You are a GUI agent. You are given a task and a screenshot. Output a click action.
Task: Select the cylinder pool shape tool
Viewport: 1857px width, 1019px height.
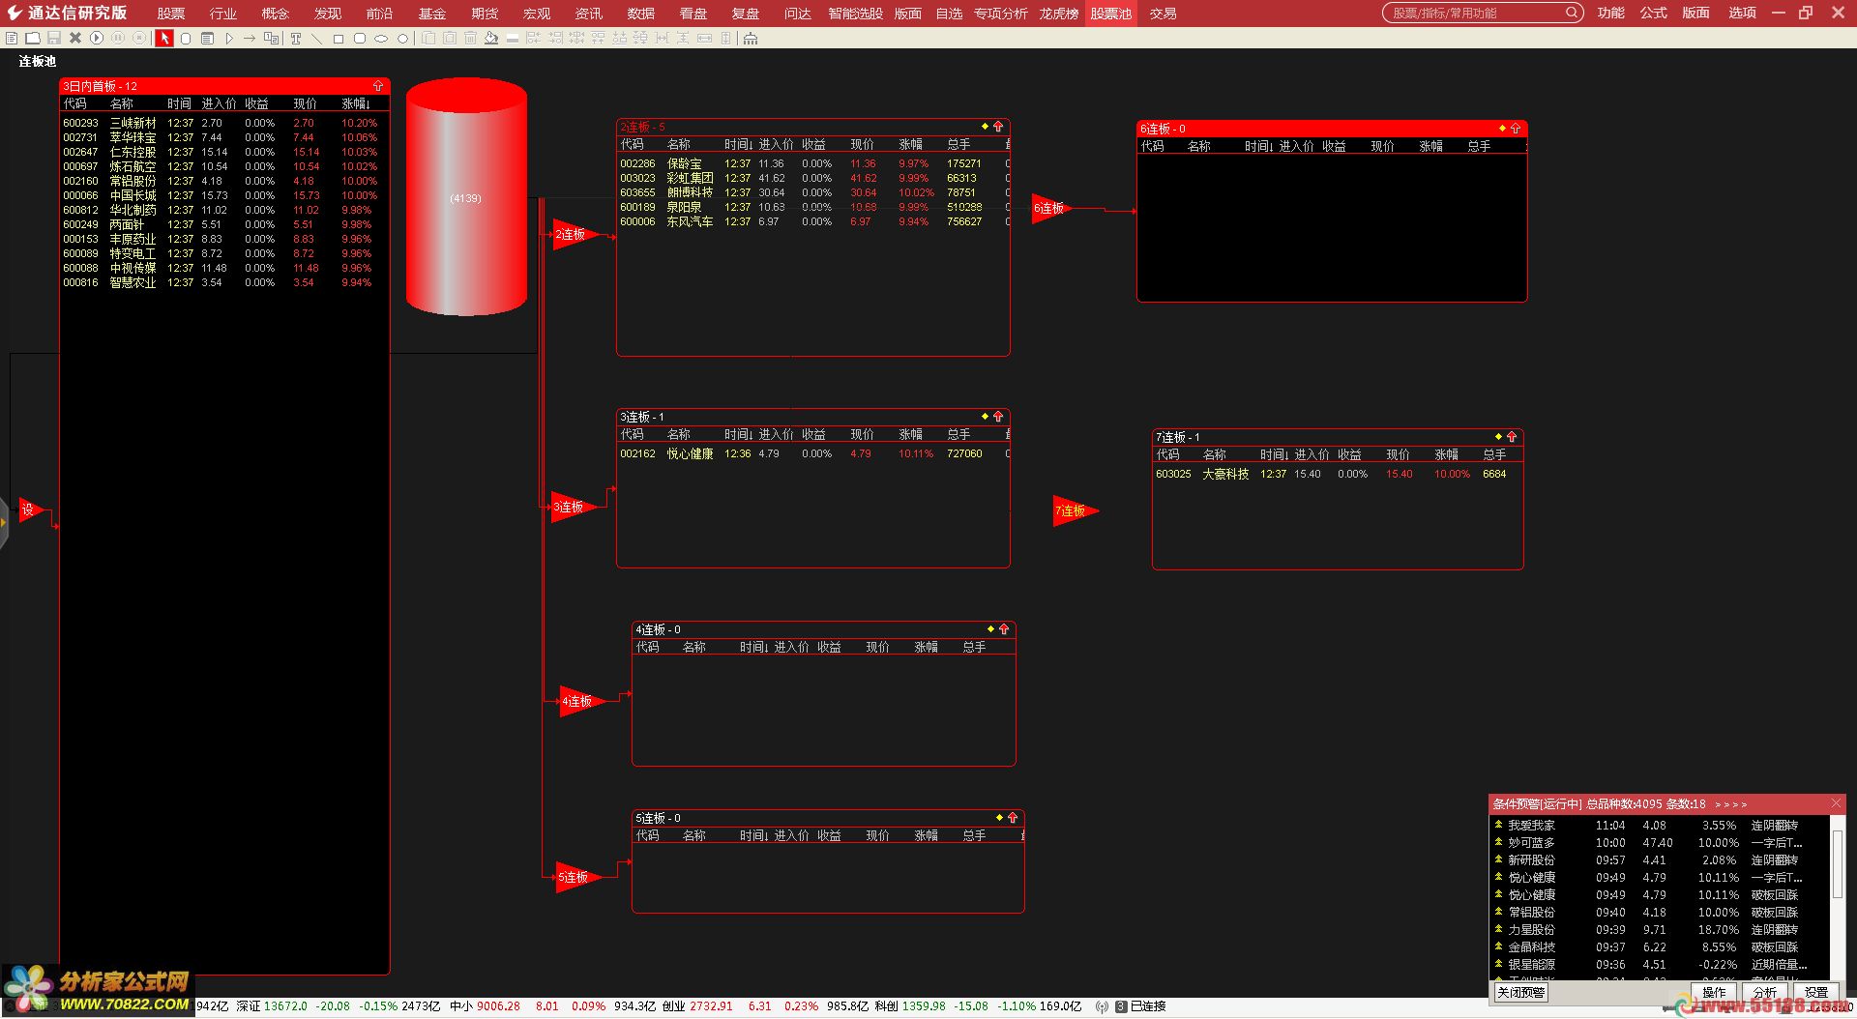[x=186, y=39]
